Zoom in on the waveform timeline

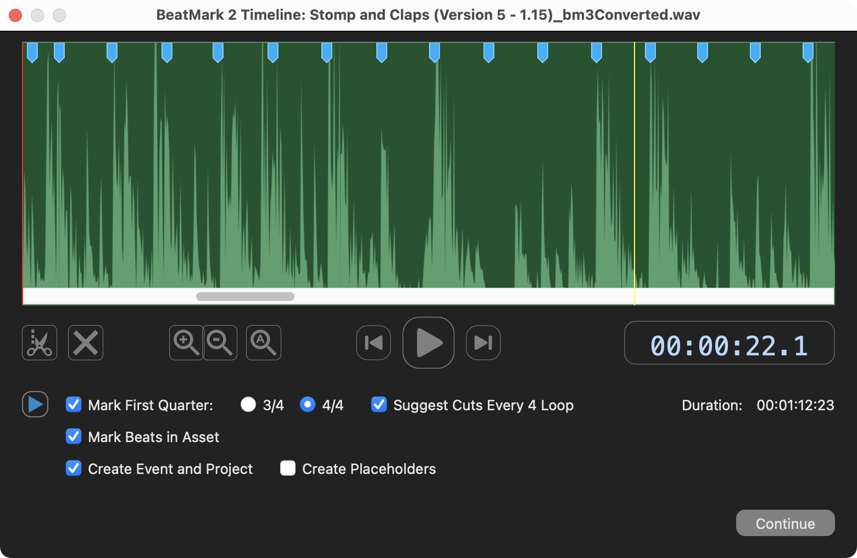tap(186, 343)
